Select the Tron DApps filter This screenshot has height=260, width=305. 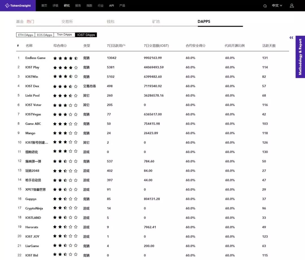coord(64,35)
